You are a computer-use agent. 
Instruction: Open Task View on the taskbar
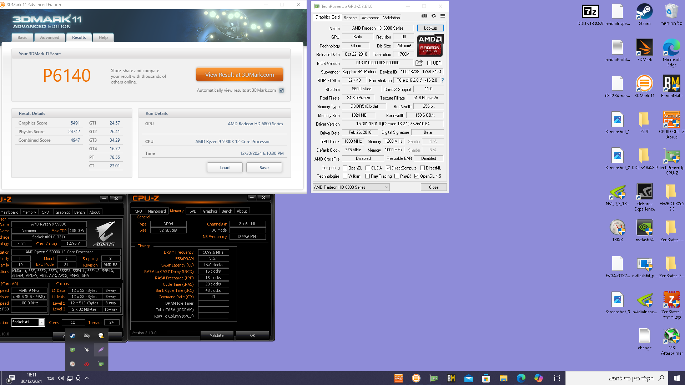pos(556,378)
